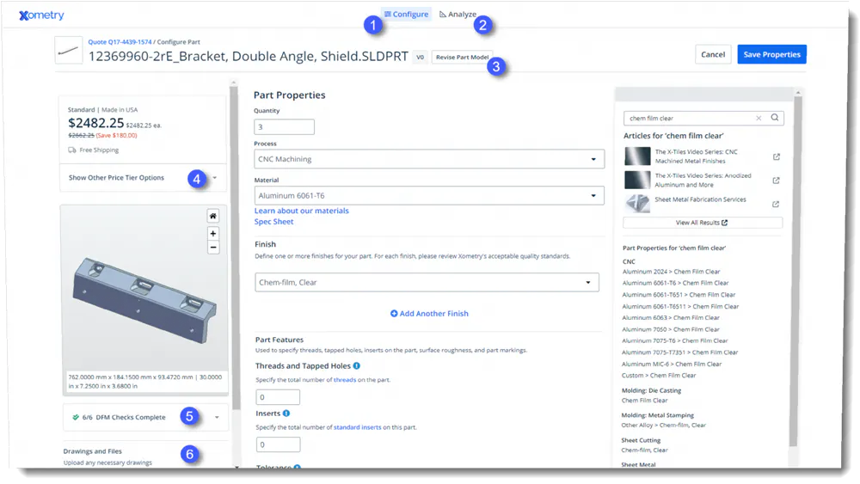Open the Finish dropdown showing Chem-film, Clear
Image resolution: width=860 pixels, height=484 pixels.
[x=427, y=282]
